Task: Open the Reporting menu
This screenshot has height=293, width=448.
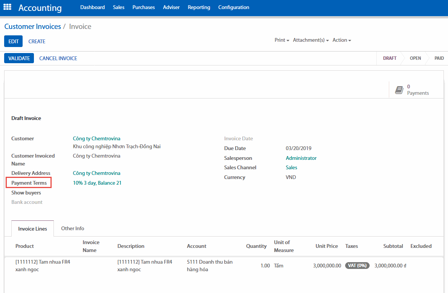Action: [199, 7]
